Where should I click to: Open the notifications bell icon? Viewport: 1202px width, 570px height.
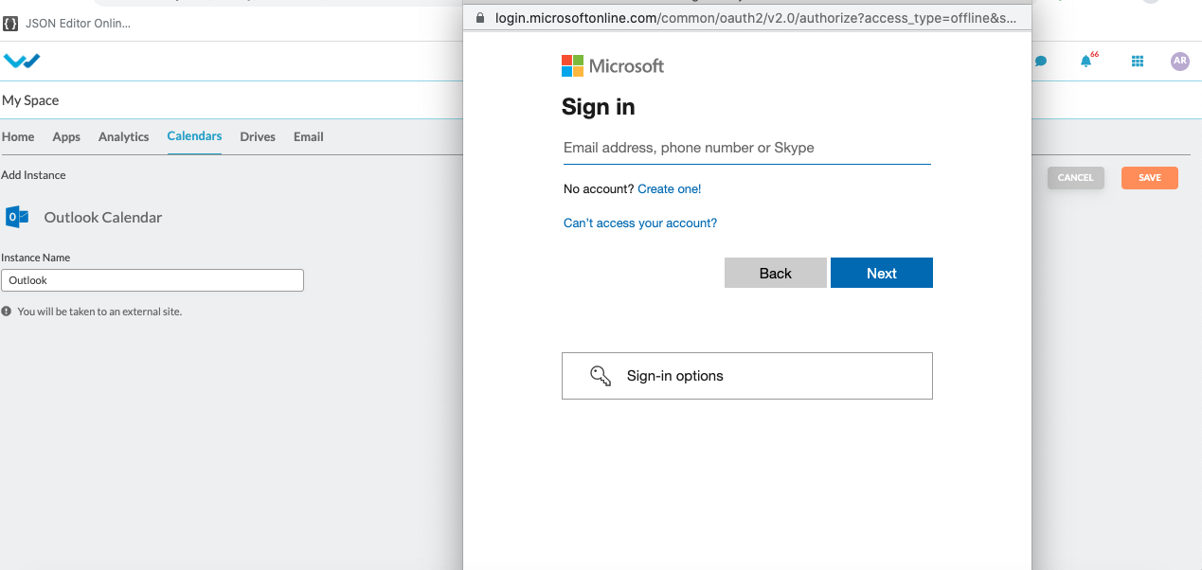coord(1086,62)
